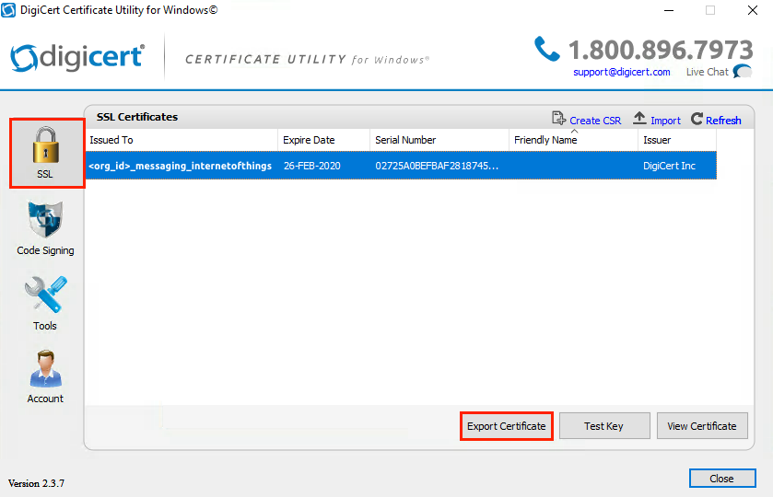Sort by Issuer column header
Image resolution: width=773 pixels, height=497 pixels.
click(677, 140)
